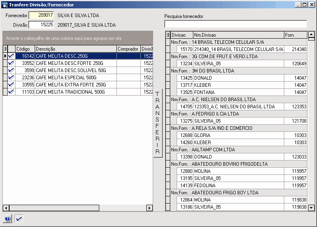Click the vertical TRANSFERIR button
317x227 pixels.
tap(158, 123)
